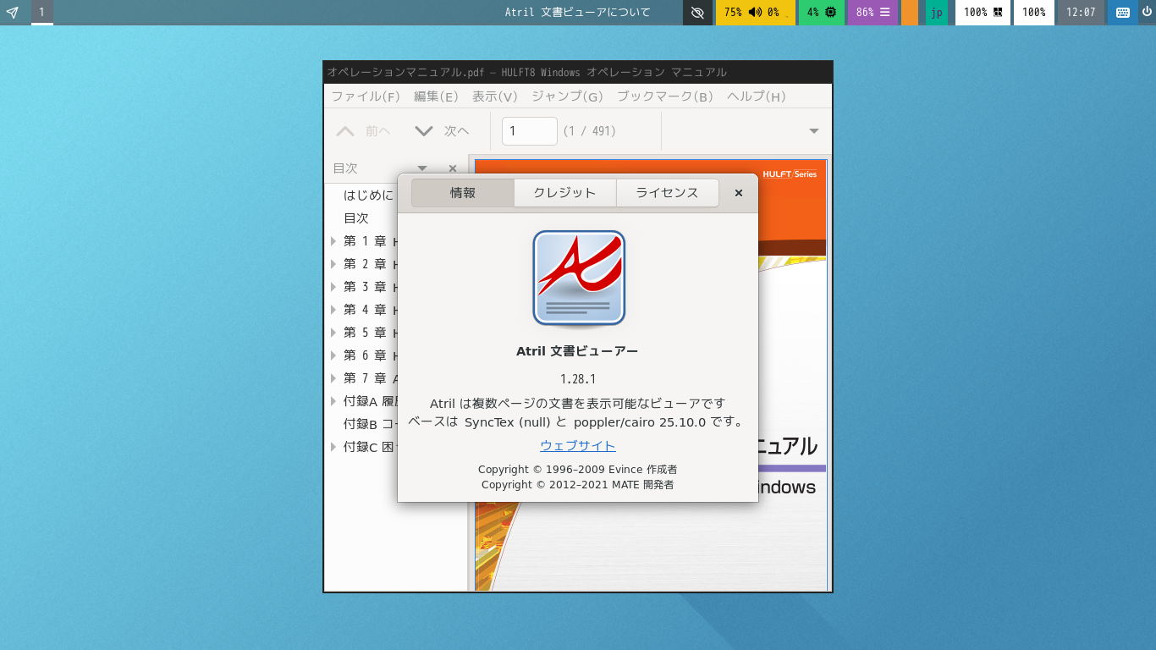Expand the 第 4 章 chapter in the index
This screenshot has height=650, width=1156.
coord(333,310)
